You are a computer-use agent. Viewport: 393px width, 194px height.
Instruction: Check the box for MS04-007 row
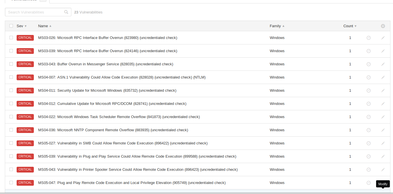pos(11,77)
